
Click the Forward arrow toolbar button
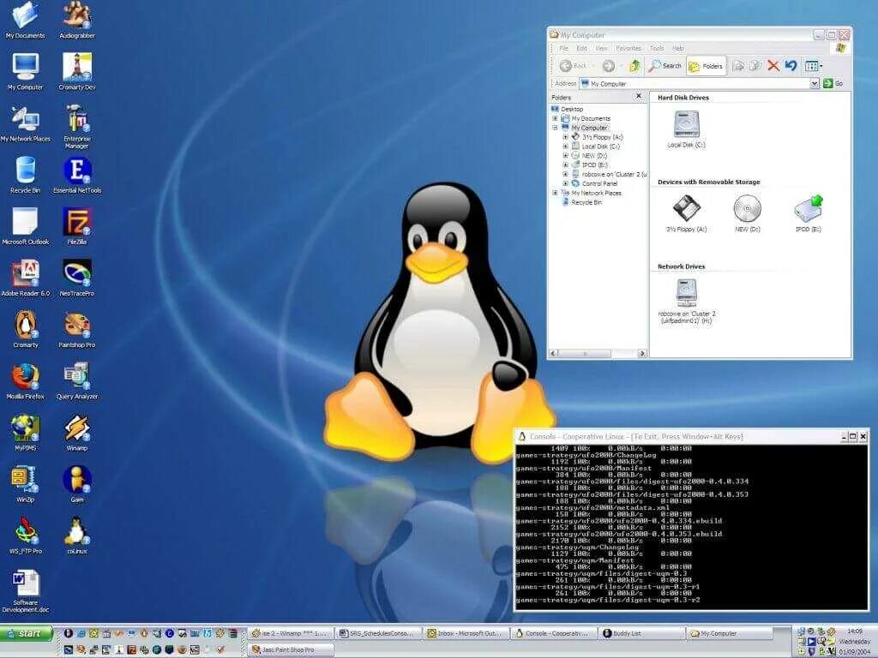click(609, 66)
